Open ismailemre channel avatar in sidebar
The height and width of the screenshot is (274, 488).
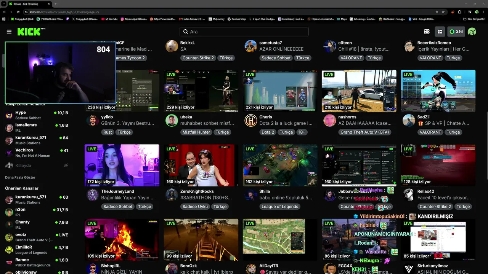pos(9,128)
